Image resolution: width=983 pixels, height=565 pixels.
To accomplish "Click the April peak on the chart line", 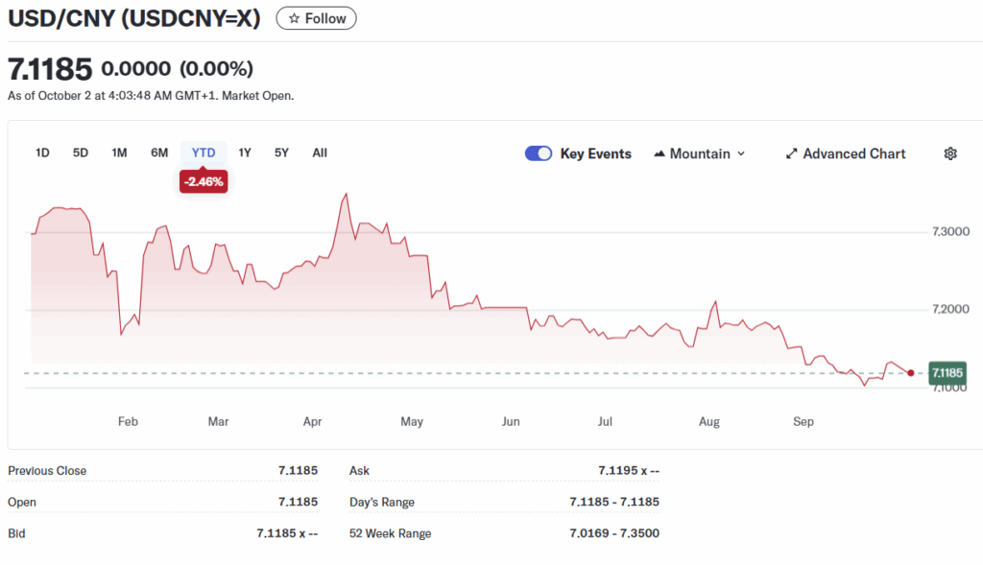I will (346, 194).
